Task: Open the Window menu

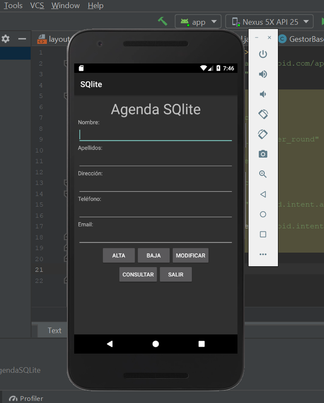Action: [x=65, y=6]
